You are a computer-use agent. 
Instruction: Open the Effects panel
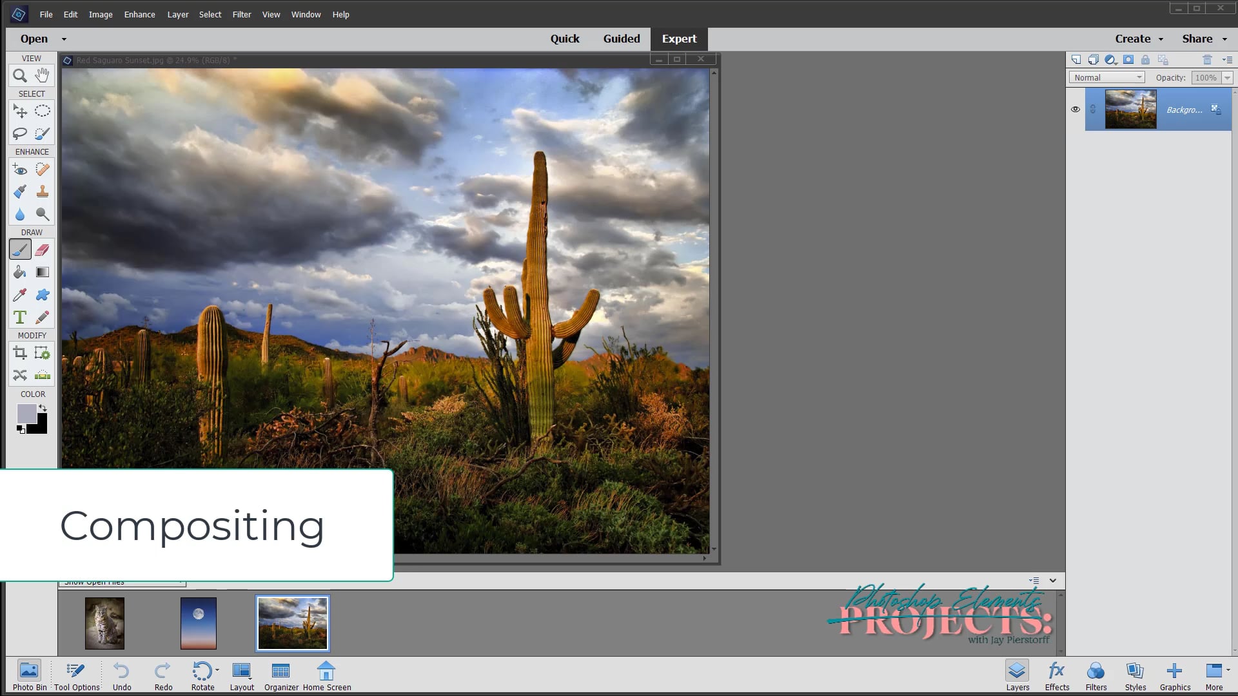(x=1056, y=676)
